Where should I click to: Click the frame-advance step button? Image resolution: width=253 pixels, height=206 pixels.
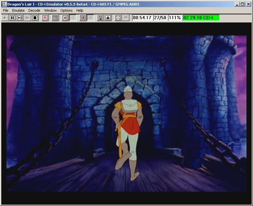tap(20, 18)
